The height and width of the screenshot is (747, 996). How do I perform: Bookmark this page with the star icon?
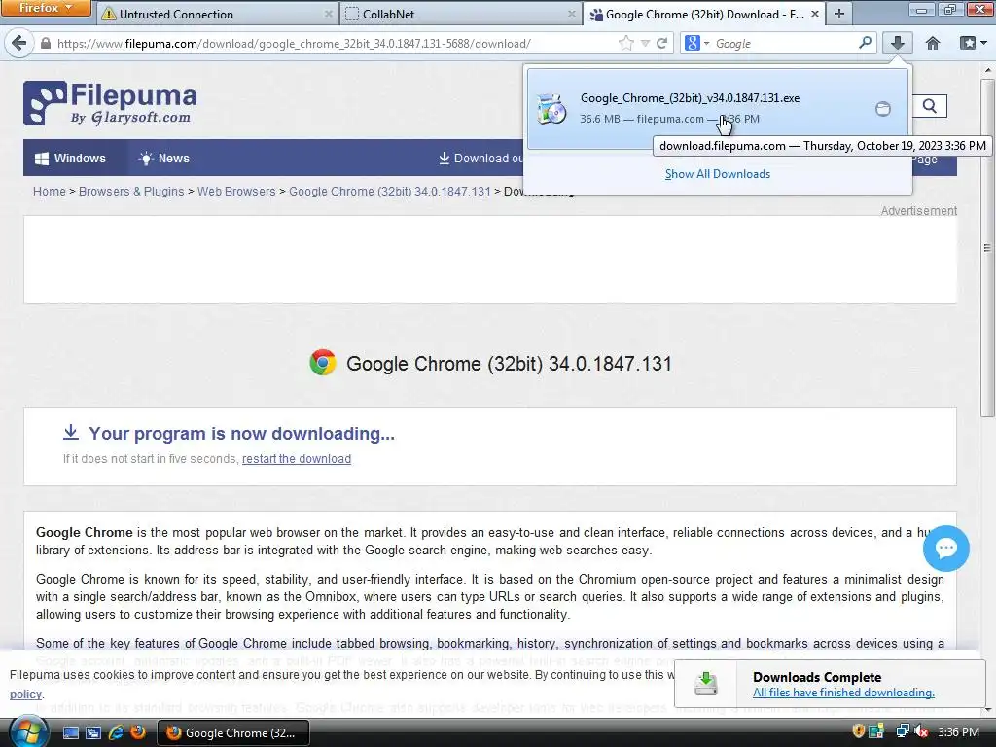(x=626, y=43)
